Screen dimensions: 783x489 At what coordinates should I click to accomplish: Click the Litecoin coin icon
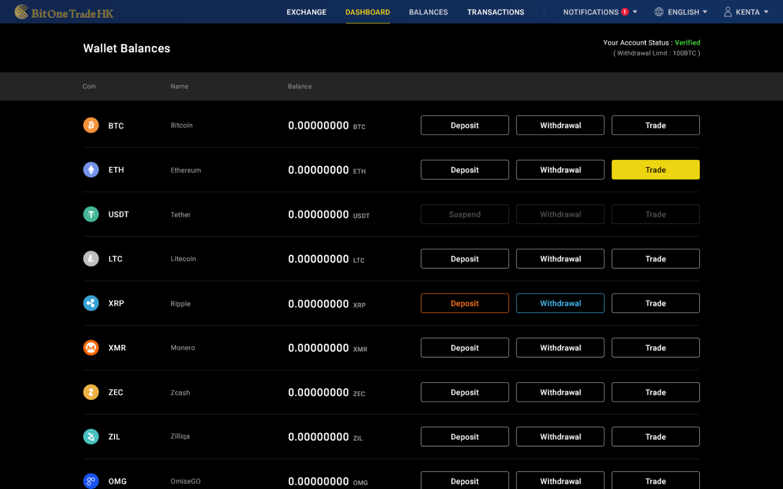[91, 259]
